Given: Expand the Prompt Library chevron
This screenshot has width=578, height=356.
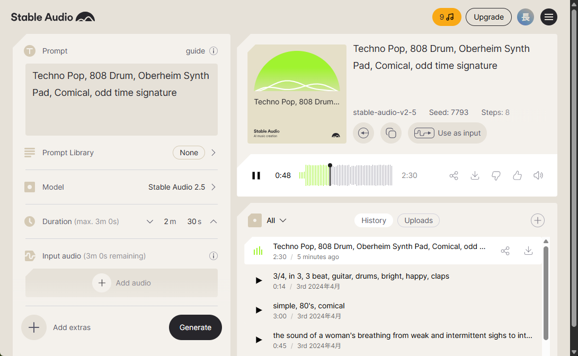Looking at the screenshot, I should pos(214,153).
